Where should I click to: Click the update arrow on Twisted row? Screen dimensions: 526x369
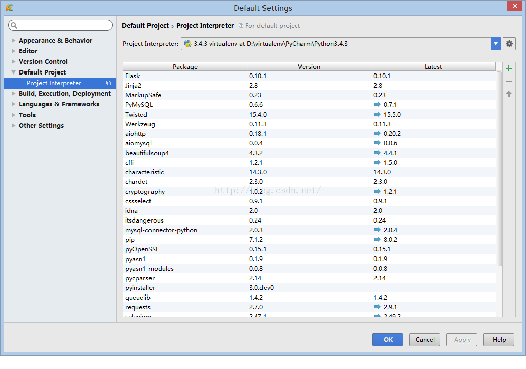[x=377, y=115]
